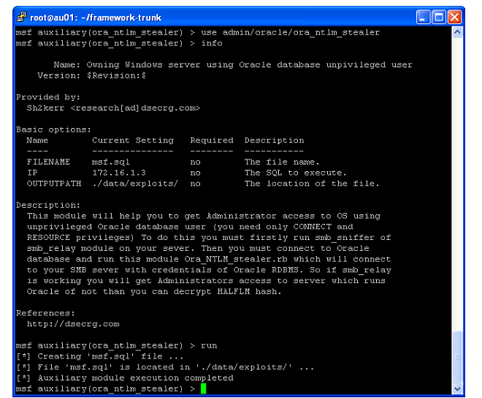Click the 'Current Setting' column header
This screenshot has width=482, height=398.
tap(133, 140)
